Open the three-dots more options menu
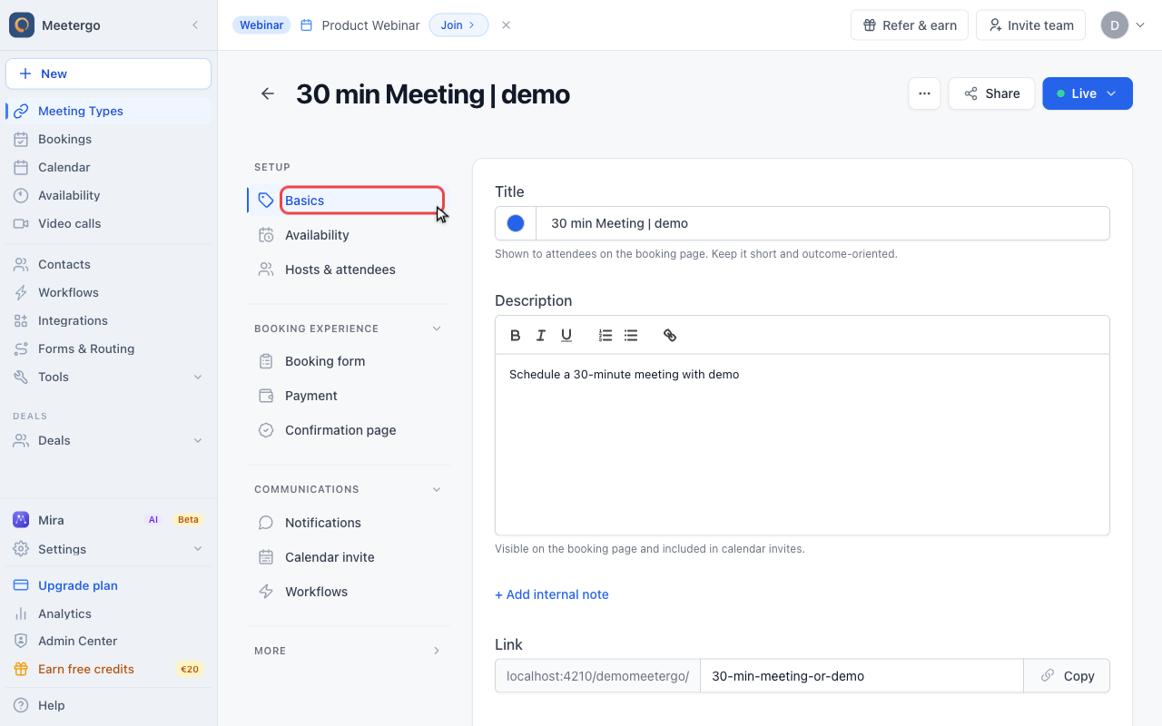1162x726 pixels. pyautogui.click(x=924, y=93)
